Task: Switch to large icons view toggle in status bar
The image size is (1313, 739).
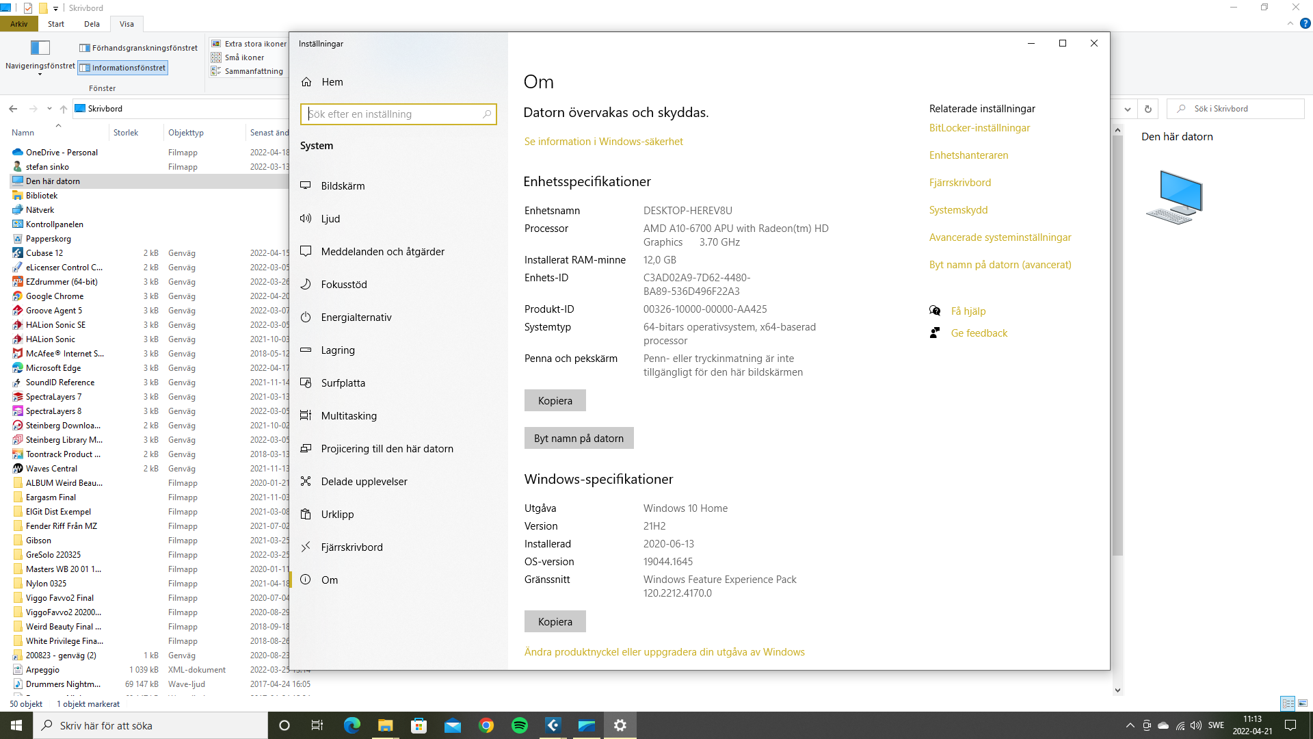Action: pyautogui.click(x=1303, y=703)
